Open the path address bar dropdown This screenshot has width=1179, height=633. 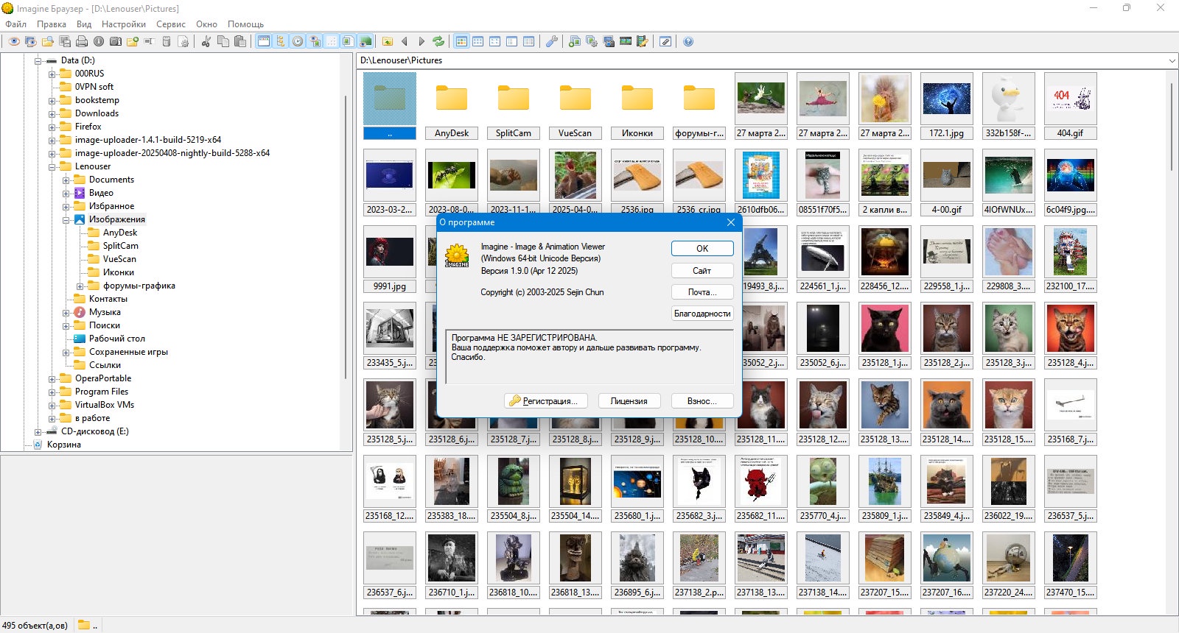click(1172, 60)
